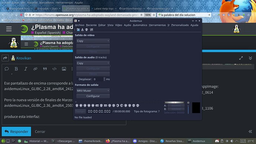Click the Avidemux volume slider

click(x=188, y=109)
